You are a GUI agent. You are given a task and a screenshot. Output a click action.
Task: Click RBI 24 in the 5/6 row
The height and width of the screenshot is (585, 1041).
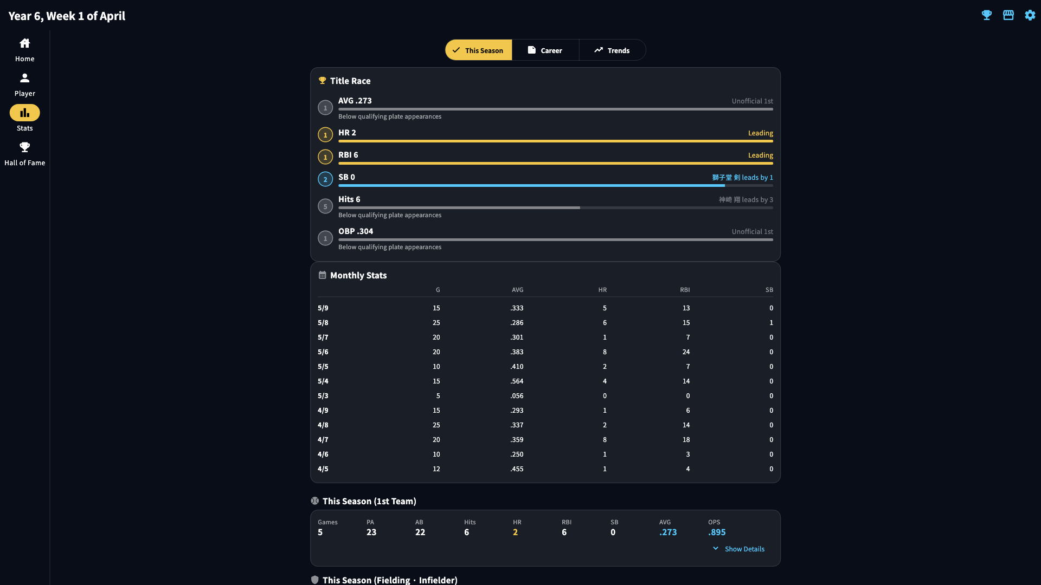click(x=686, y=352)
